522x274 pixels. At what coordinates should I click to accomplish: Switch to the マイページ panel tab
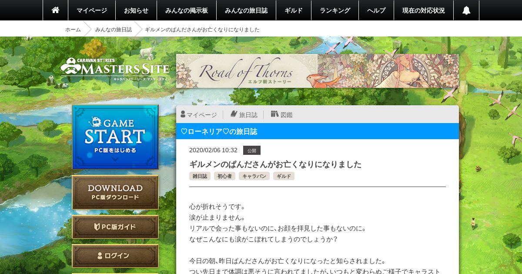click(199, 114)
